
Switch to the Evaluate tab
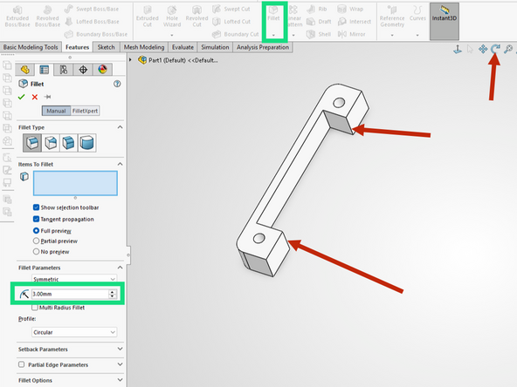183,47
